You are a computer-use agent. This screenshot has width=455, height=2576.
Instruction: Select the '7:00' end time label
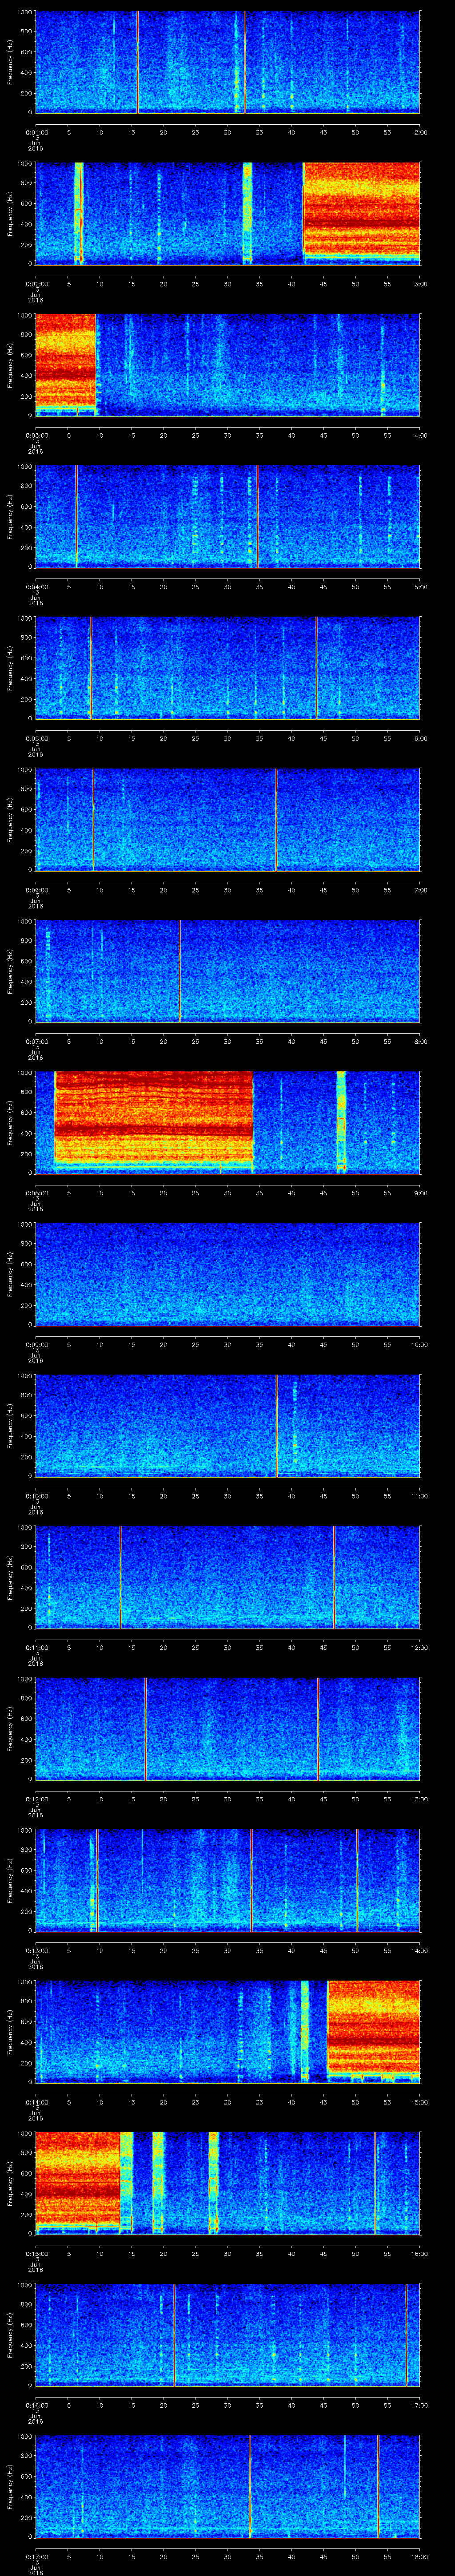click(420, 890)
